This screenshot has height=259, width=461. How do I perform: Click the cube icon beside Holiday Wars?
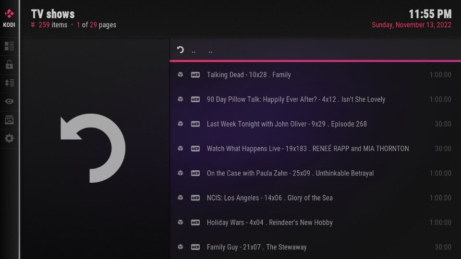pyautogui.click(x=180, y=222)
